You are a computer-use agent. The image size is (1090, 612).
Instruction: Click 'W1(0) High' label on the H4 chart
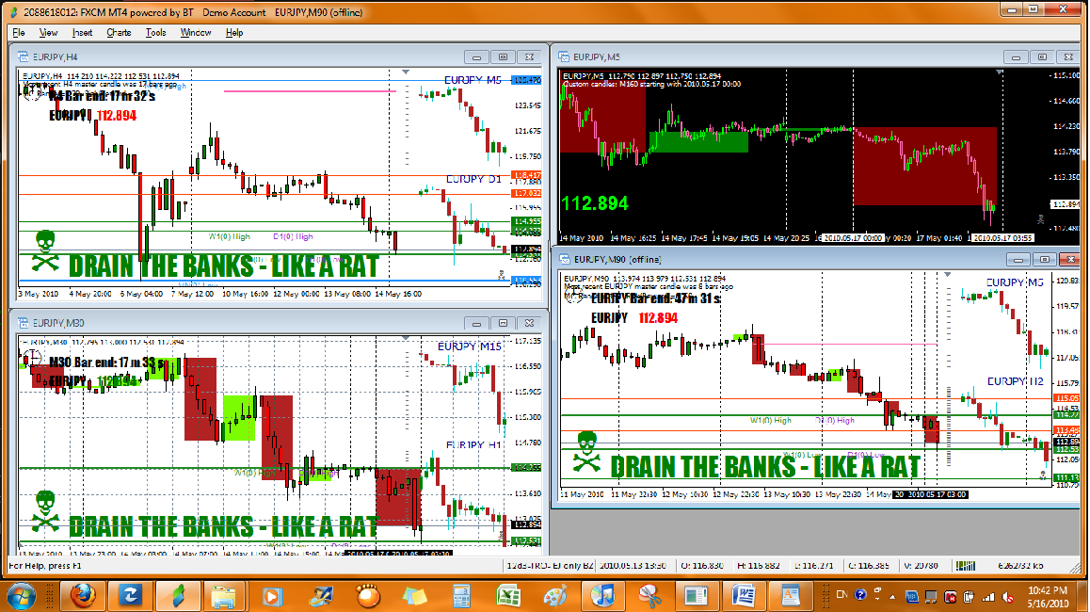(x=229, y=236)
